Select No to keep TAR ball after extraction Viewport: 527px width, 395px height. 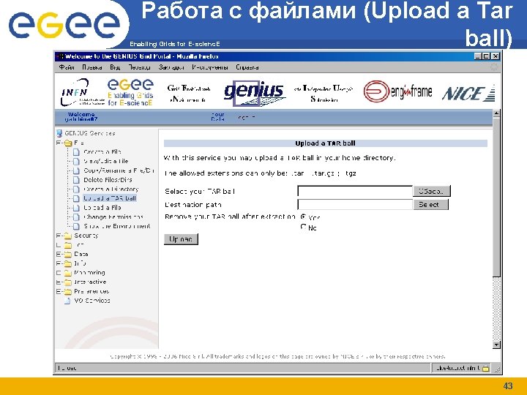pos(303,227)
